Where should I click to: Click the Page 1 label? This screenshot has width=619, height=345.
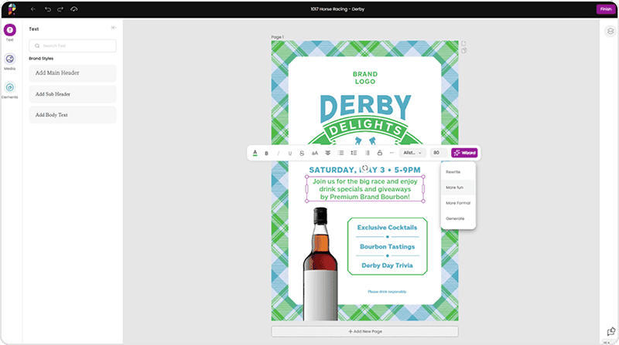(277, 37)
